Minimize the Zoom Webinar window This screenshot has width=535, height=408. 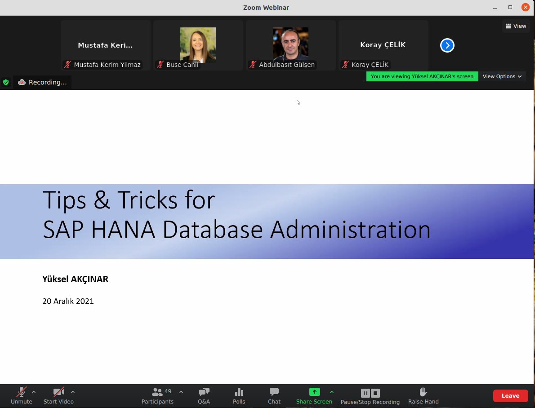pos(495,8)
